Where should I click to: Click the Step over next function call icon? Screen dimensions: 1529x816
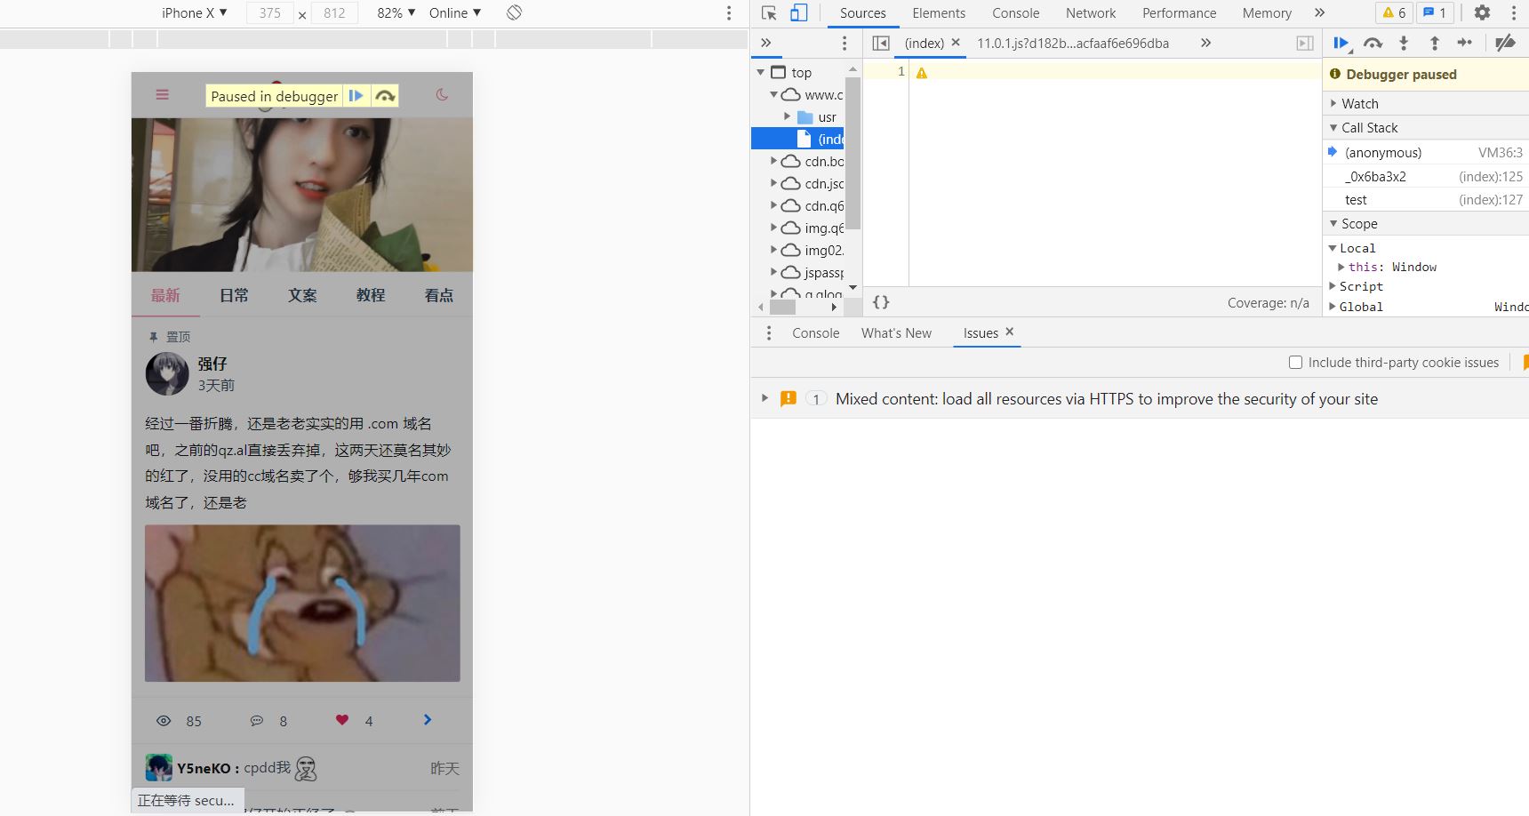1373,43
